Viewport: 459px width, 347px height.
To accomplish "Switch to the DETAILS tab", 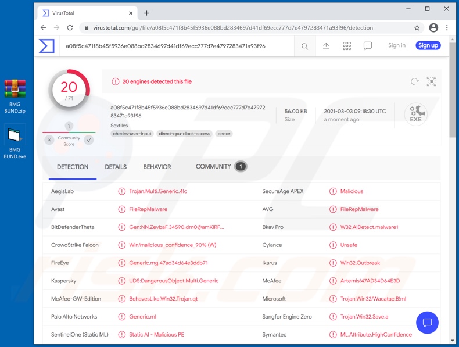I will (116, 167).
